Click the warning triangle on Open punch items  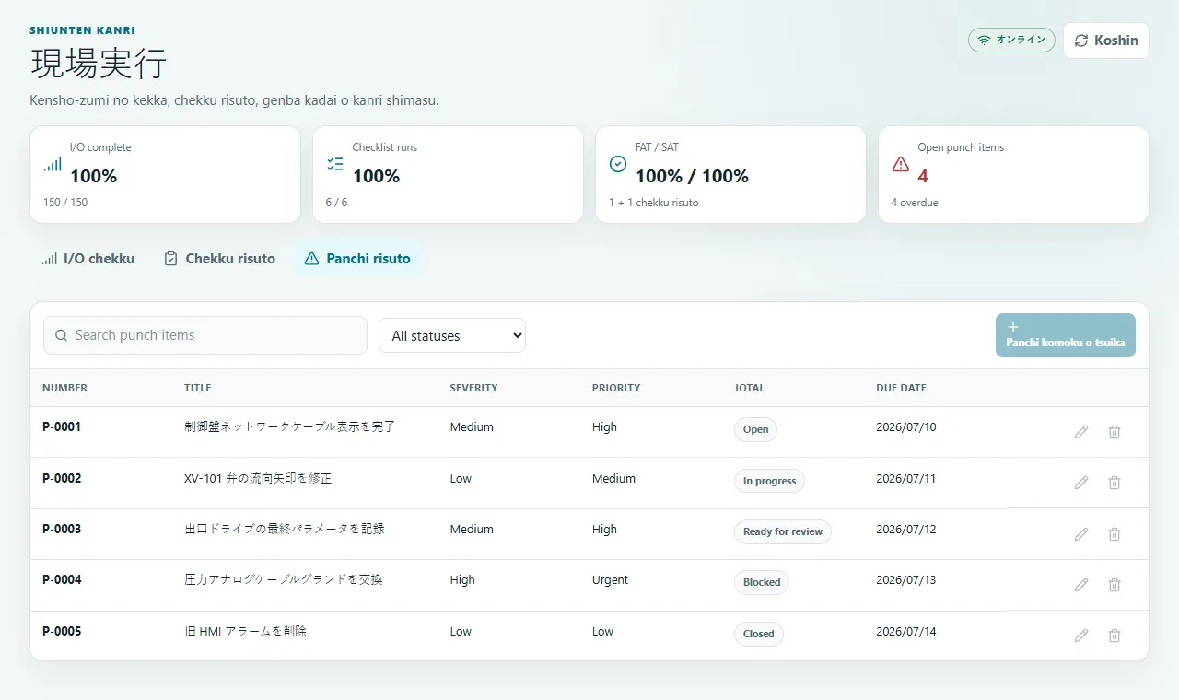pos(901,164)
